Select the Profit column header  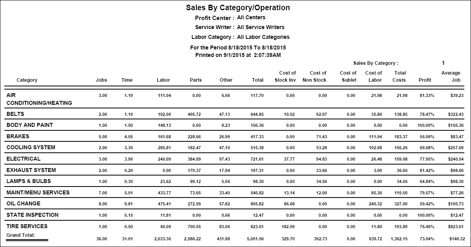pyautogui.click(x=425, y=80)
